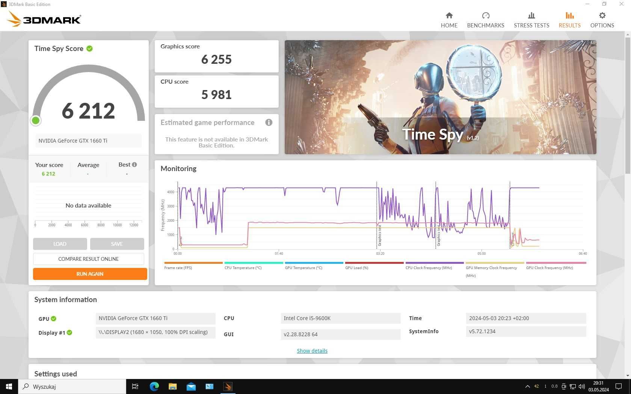This screenshot has width=631, height=394.
Task: Open File Explorer from the taskbar
Action: pyautogui.click(x=172, y=386)
